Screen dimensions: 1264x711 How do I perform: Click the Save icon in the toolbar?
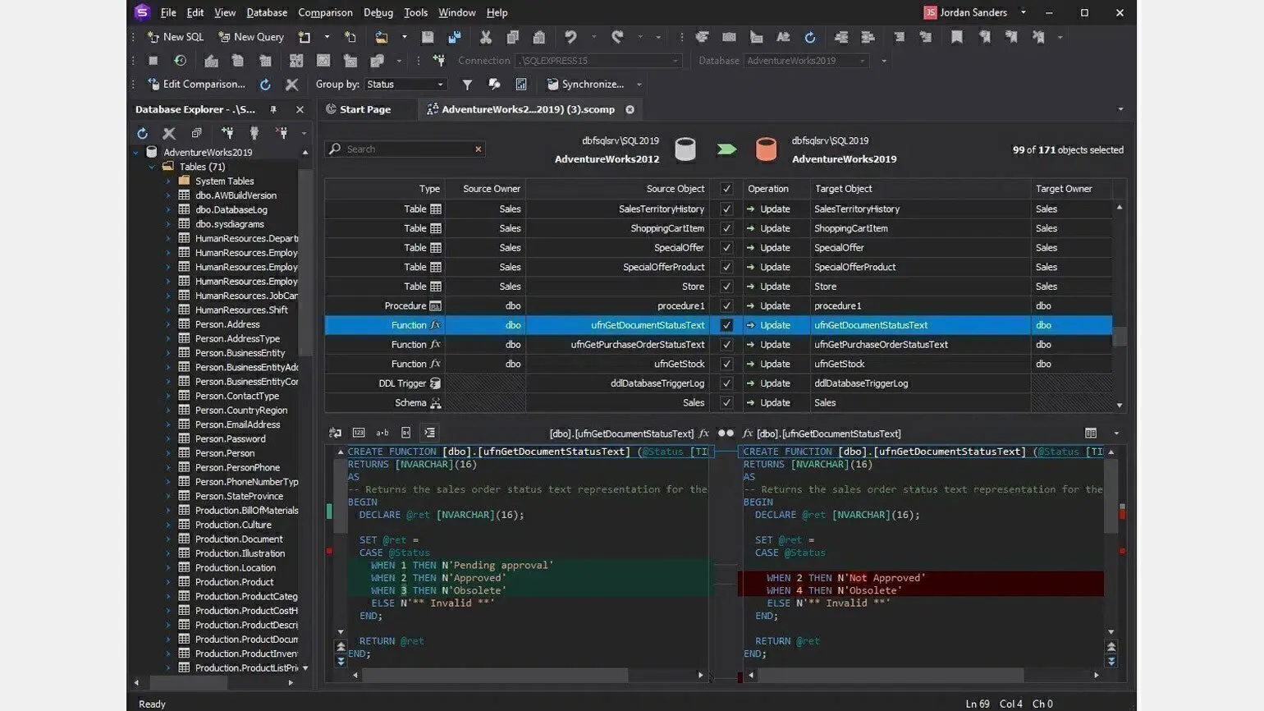coord(428,37)
